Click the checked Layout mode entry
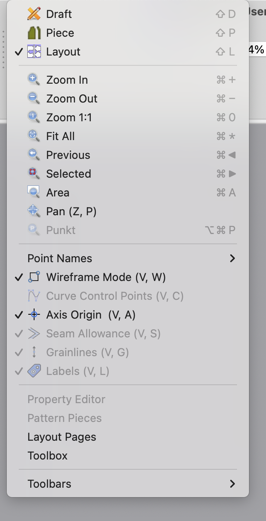 click(63, 52)
